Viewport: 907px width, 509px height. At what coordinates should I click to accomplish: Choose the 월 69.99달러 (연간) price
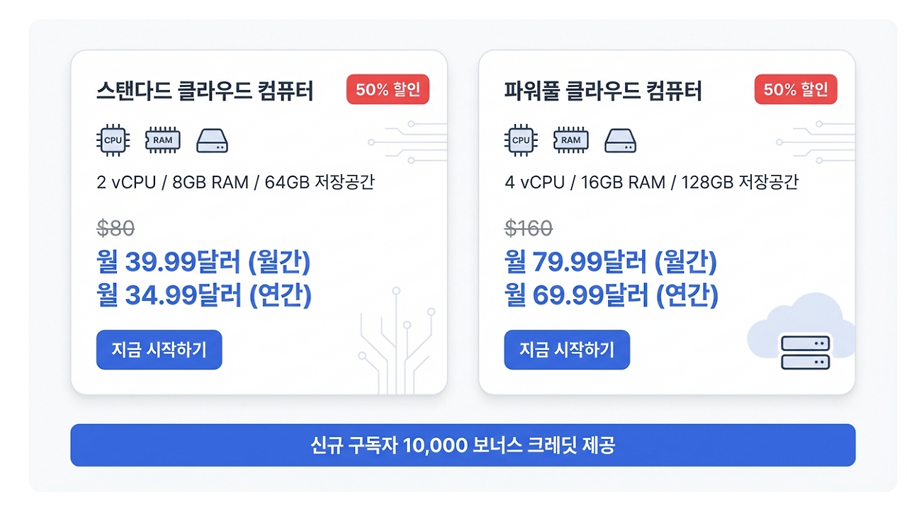point(612,295)
